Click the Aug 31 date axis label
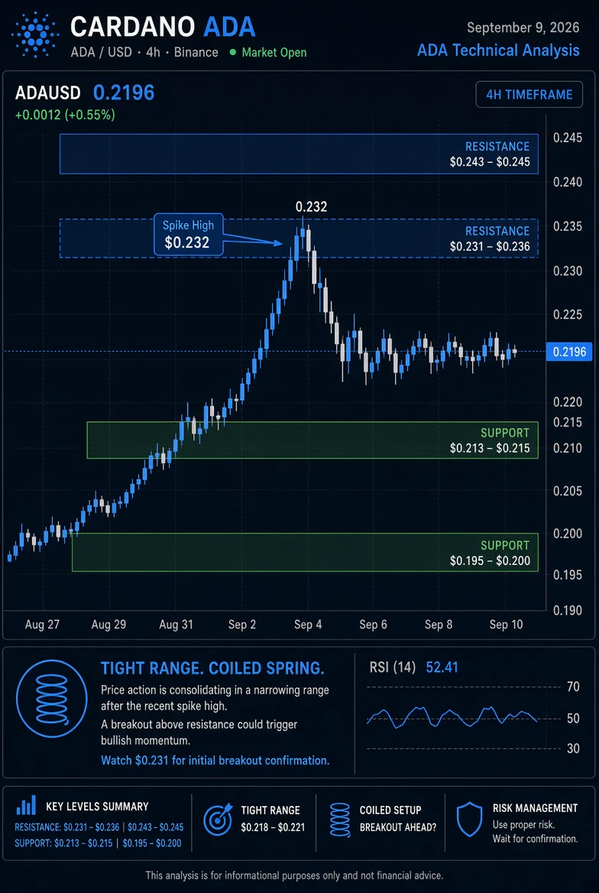Image resolution: width=599 pixels, height=893 pixels. click(176, 625)
